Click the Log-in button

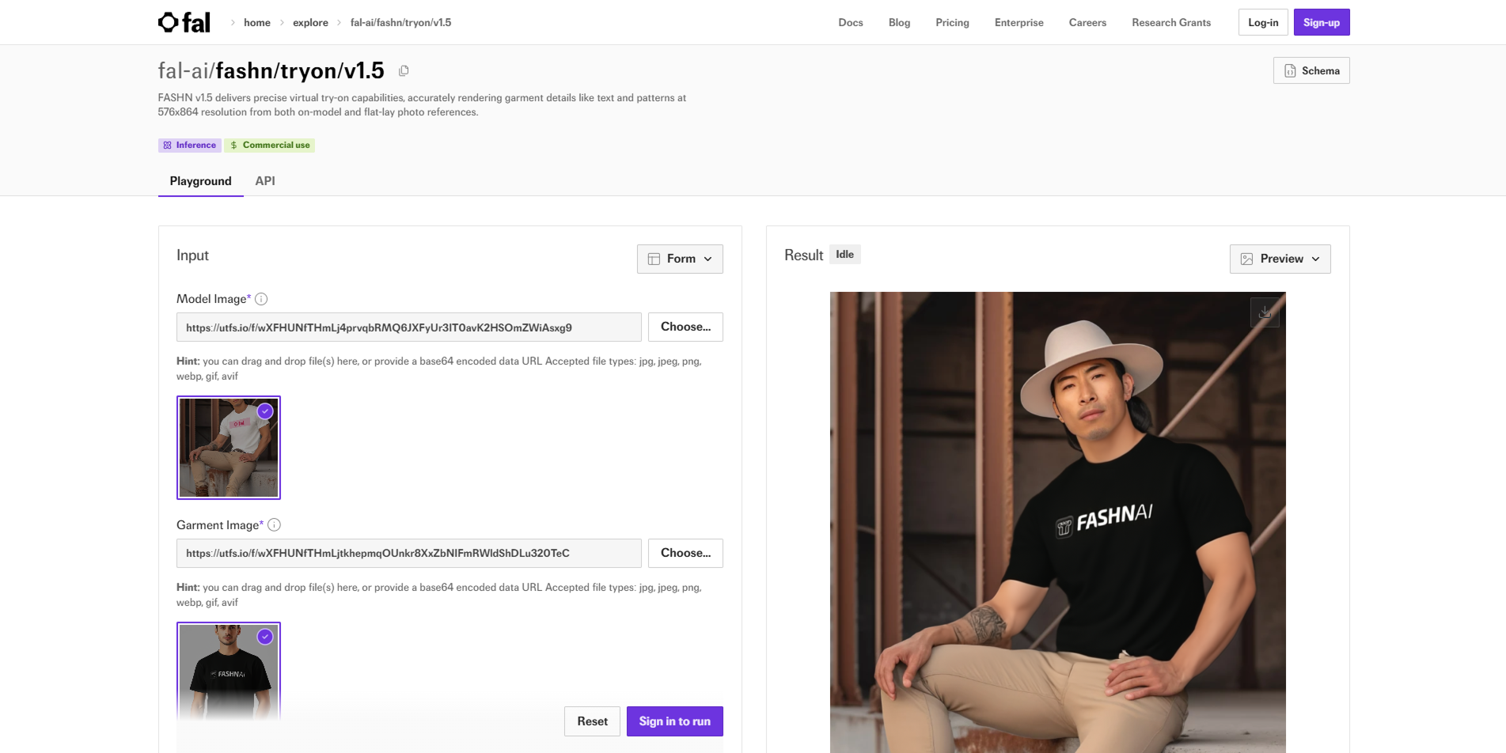(x=1263, y=22)
